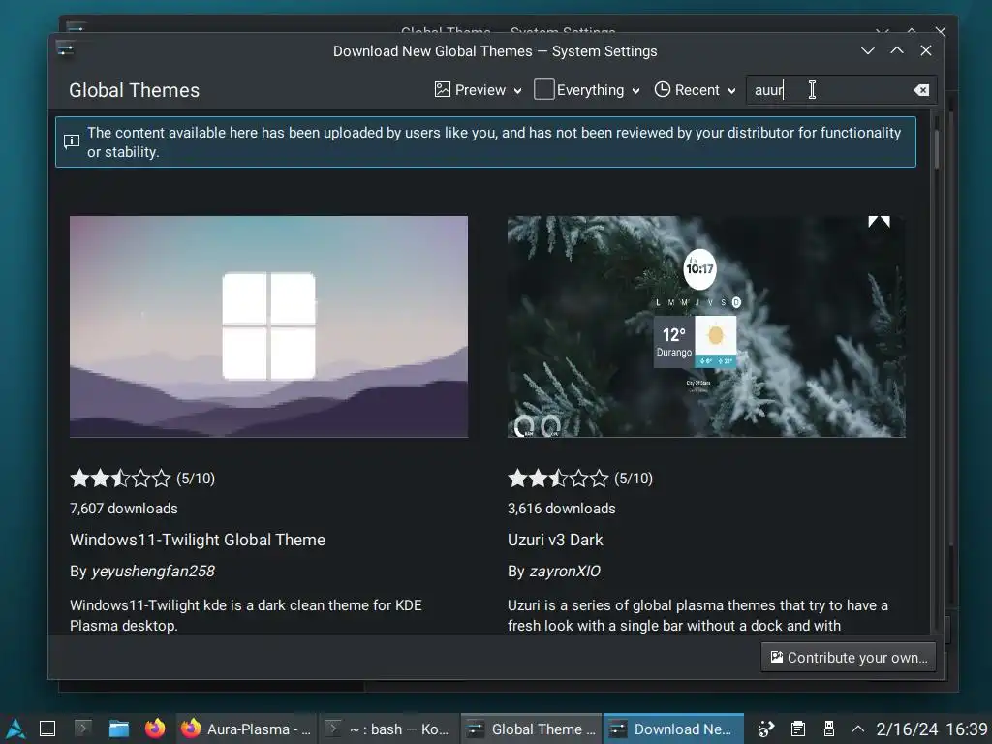Open the Preview view mode dropdown
This screenshot has width=992, height=744.
click(x=479, y=90)
